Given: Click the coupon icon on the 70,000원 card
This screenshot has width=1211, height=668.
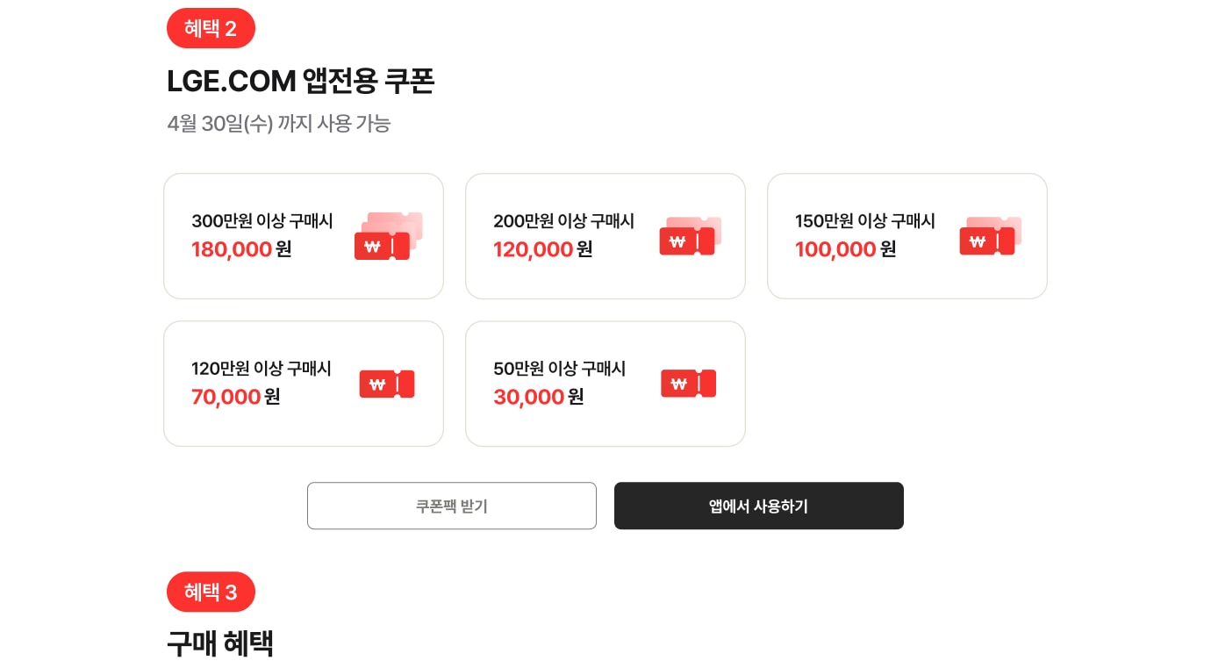Looking at the screenshot, I should coord(387,384).
